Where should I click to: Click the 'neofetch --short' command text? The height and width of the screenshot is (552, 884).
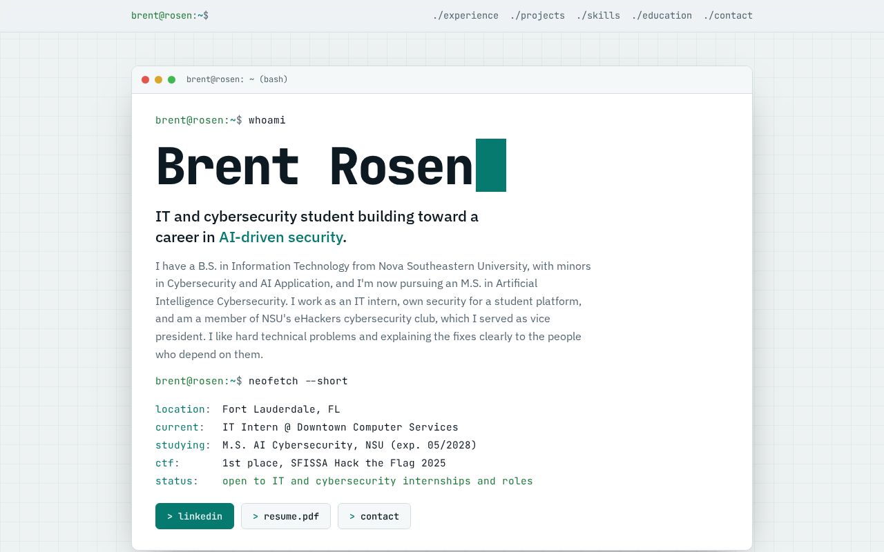(x=298, y=381)
